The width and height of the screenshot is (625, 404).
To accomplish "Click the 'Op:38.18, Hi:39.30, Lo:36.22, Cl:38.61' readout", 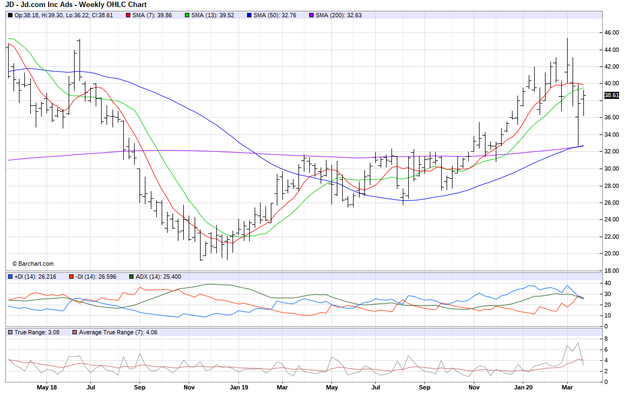I will pos(64,15).
